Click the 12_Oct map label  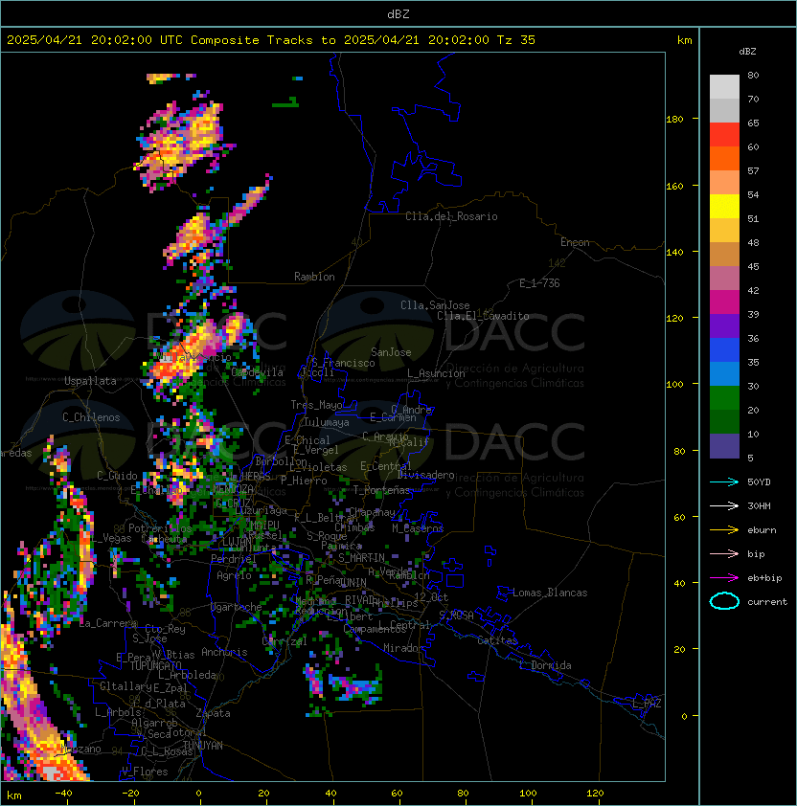[431, 597]
